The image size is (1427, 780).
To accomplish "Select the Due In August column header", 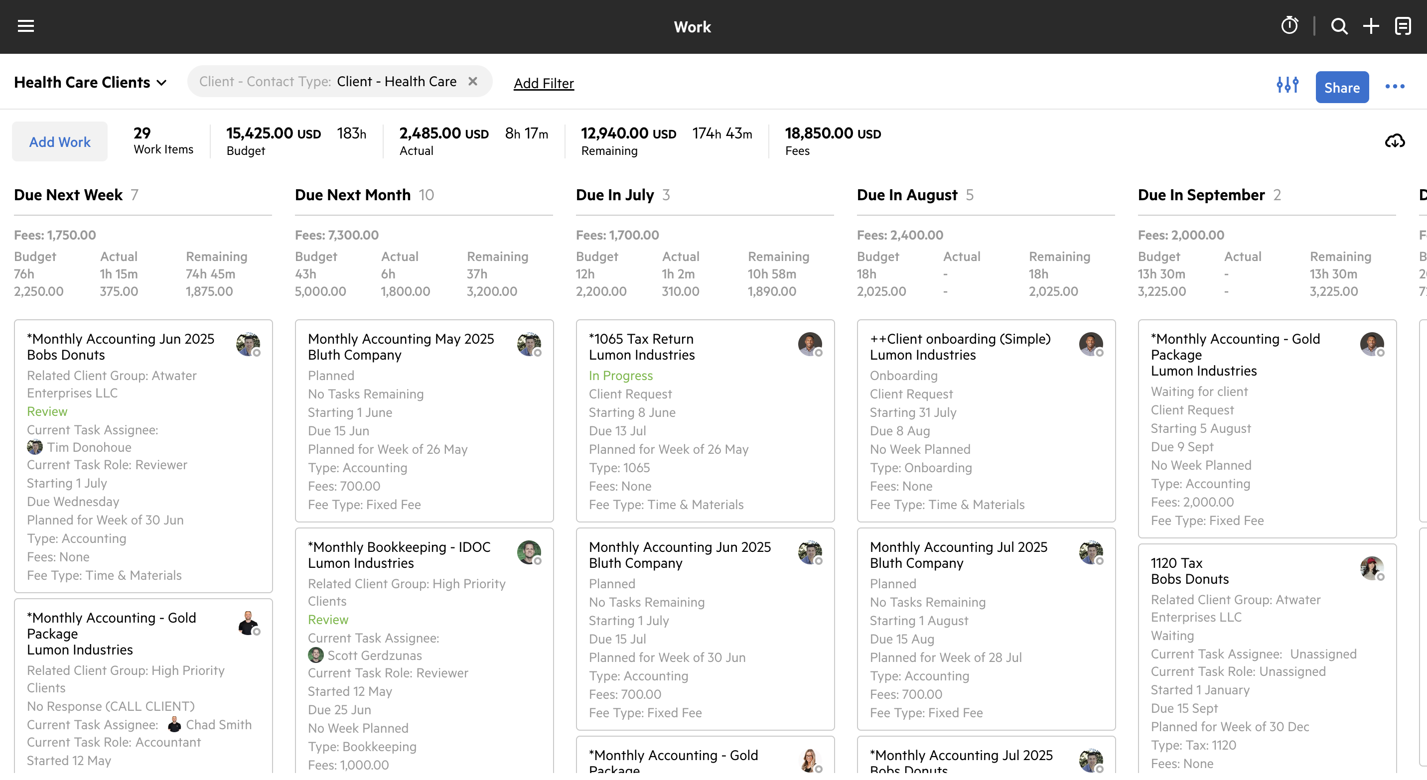I will pos(907,195).
